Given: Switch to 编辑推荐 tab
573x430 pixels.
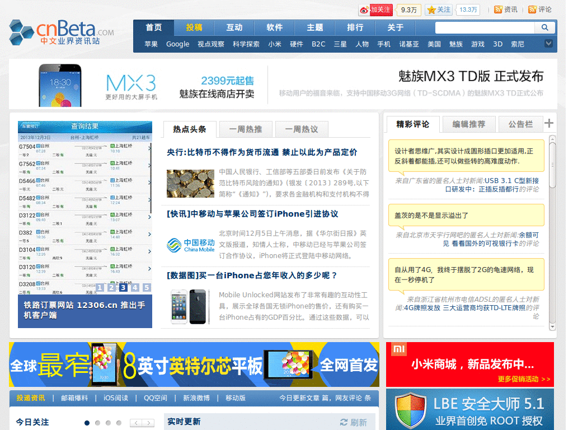Looking at the screenshot, I should (469, 124).
